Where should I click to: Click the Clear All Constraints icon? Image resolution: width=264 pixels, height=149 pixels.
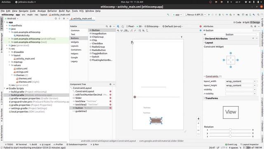[x=132, y=31]
